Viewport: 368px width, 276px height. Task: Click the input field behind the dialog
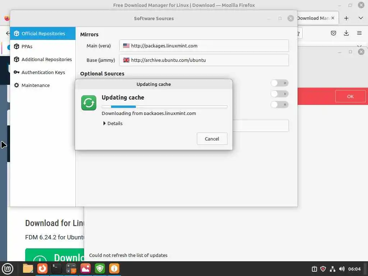[x=261, y=126]
